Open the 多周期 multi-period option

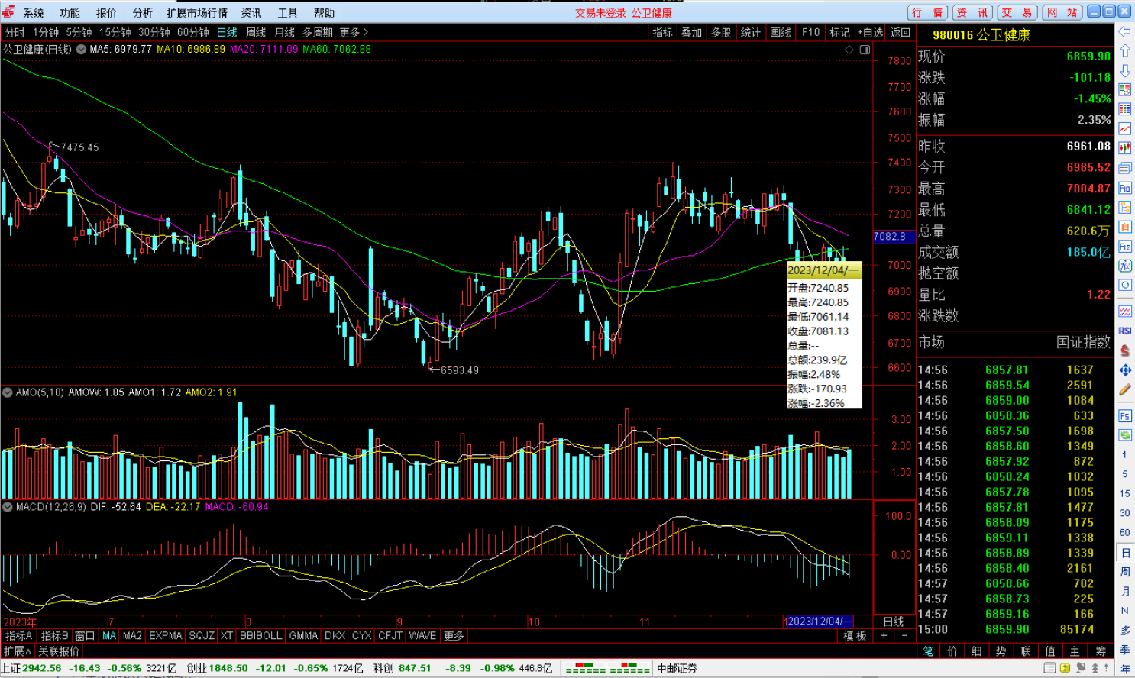(x=317, y=32)
